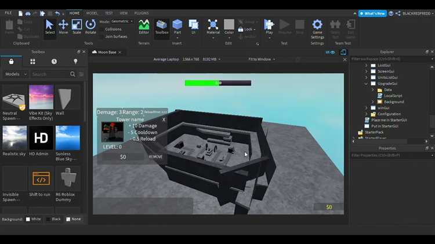
Task: Activate the Move tool
Action: 63,27
